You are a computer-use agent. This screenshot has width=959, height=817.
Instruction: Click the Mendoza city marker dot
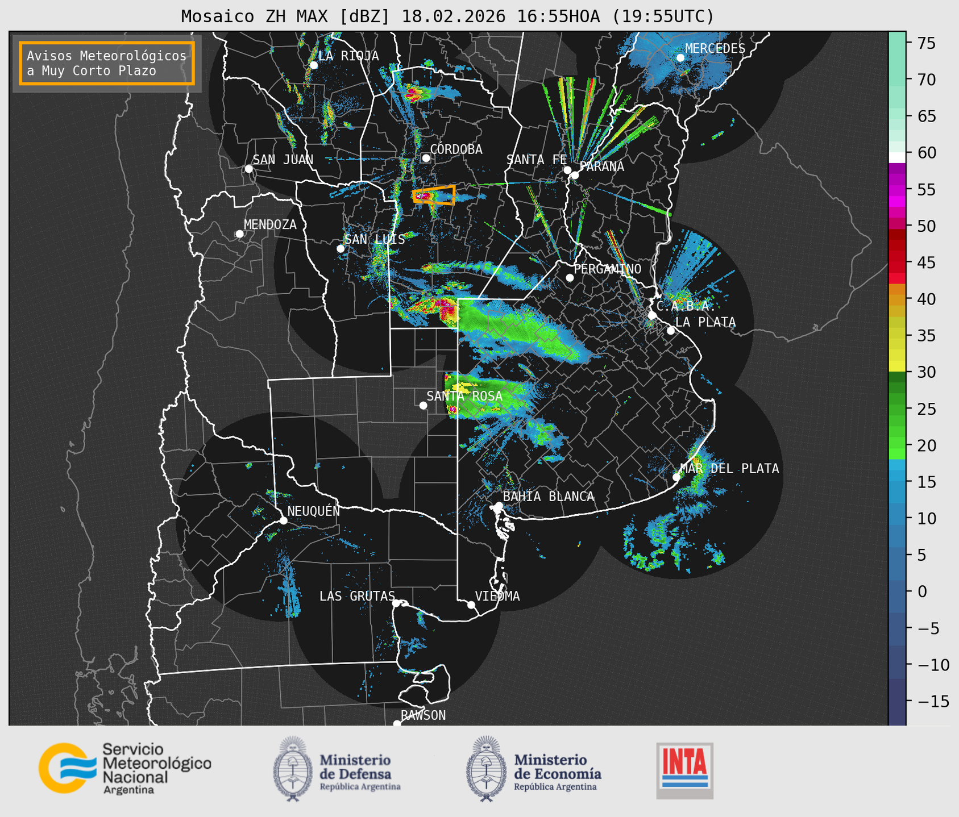[x=240, y=234]
